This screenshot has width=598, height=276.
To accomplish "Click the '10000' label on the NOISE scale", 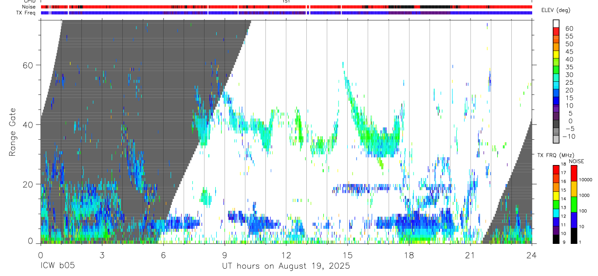I will click(586, 180).
